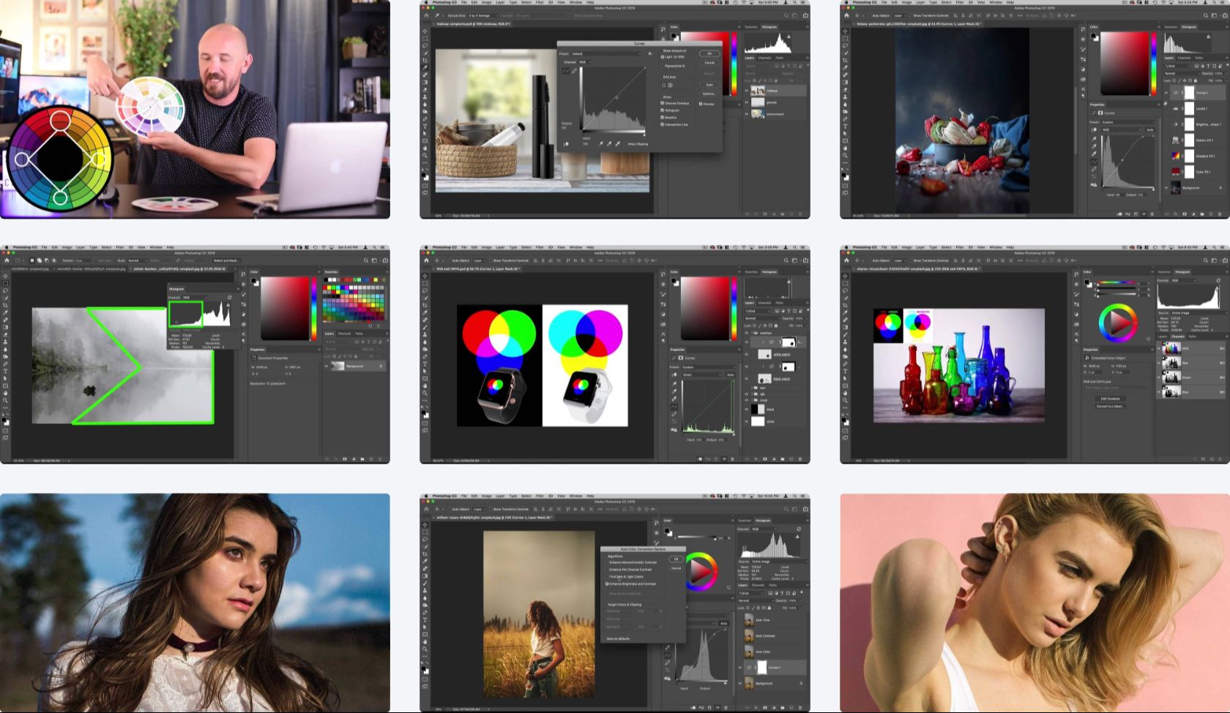The width and height of the screenshot is (1230, 713).
Task: Click the hue slider in the watches window Color panel
Action: [x=734, y=309]
